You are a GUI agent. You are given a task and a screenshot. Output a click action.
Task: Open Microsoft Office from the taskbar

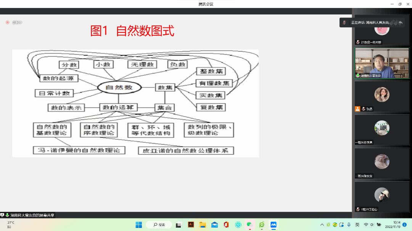226,225
